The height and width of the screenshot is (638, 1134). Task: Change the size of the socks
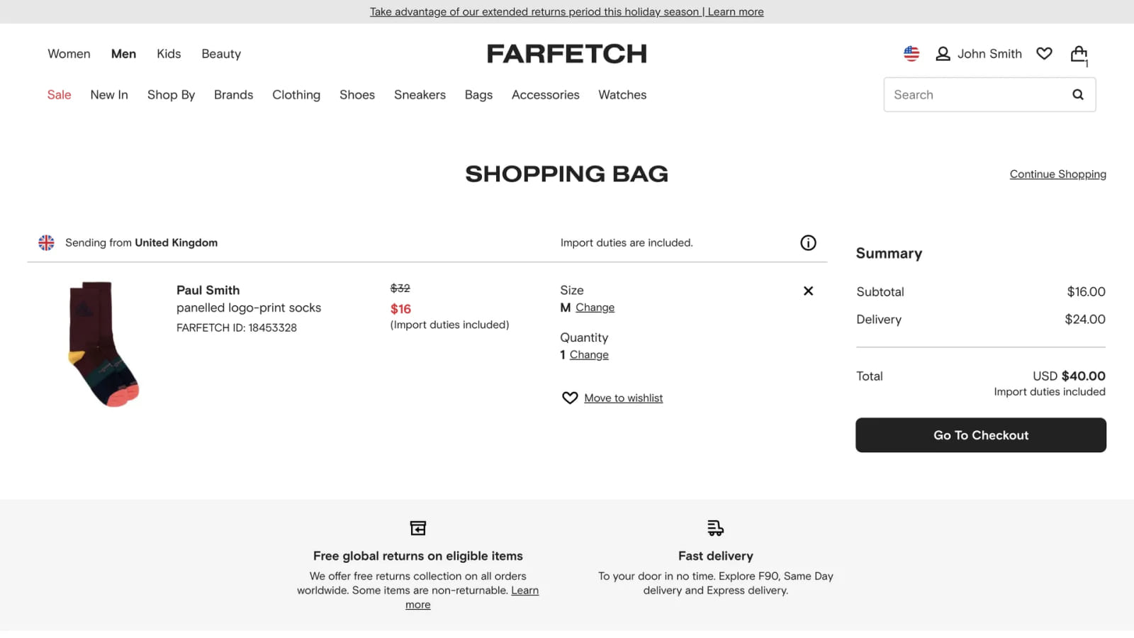click(x=595, y=307)
